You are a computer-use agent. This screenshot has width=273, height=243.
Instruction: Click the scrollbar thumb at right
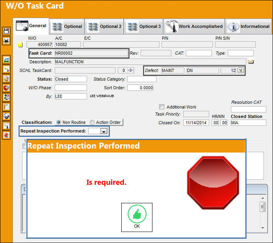pos(262,207)
